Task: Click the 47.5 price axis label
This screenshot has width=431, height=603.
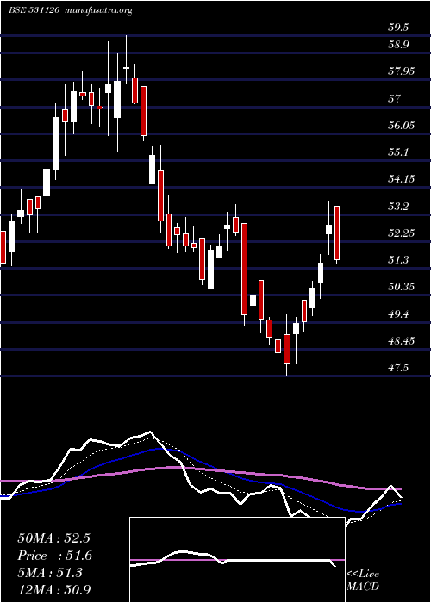Action: (398, 368)
